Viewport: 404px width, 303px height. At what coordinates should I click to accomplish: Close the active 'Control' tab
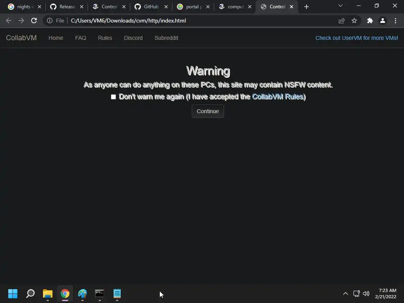pyautogui.click(x=292, y=7)
